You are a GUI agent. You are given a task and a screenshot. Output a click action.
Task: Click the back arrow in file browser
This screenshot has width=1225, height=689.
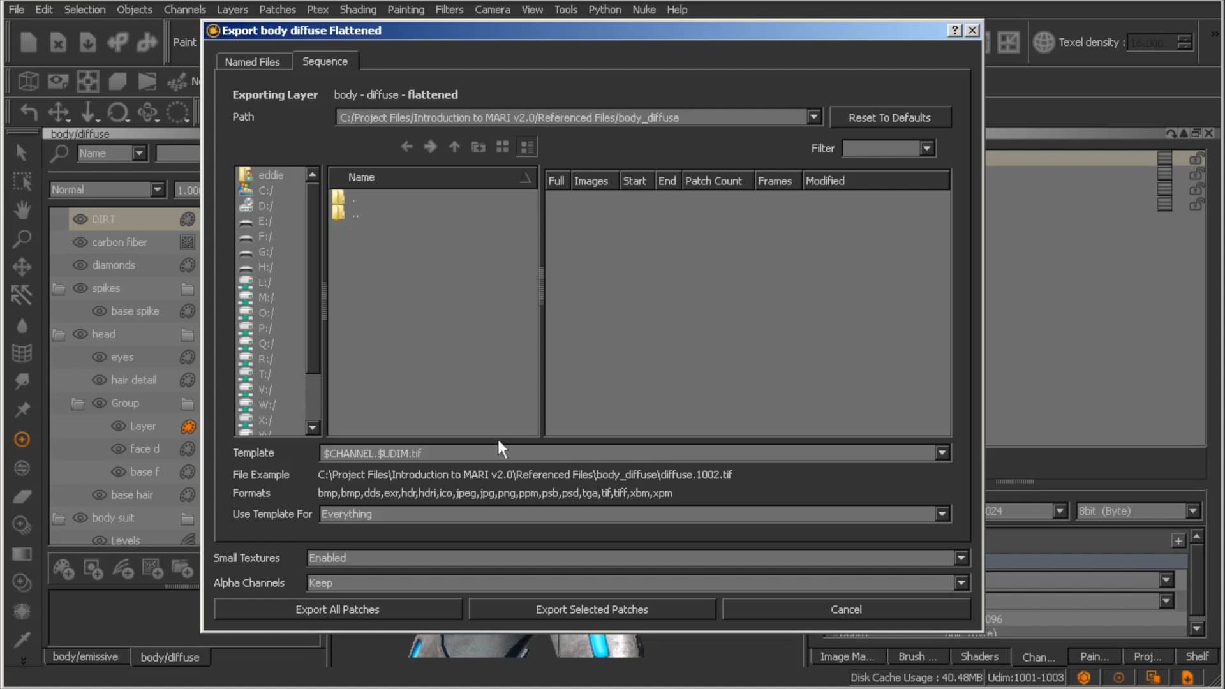[x=406, y=147]
